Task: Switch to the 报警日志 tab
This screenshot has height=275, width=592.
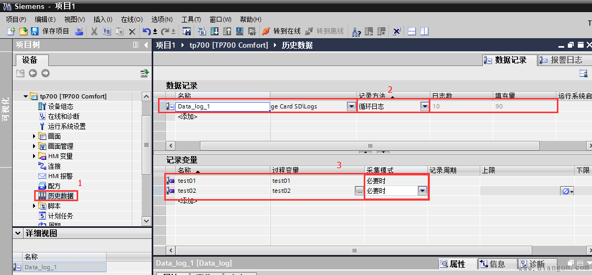Action: click(x=564, y=60)
